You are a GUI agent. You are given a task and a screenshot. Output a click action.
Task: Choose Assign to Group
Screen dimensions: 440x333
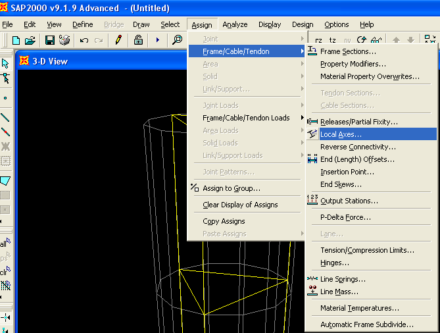[x=247, y=188]
